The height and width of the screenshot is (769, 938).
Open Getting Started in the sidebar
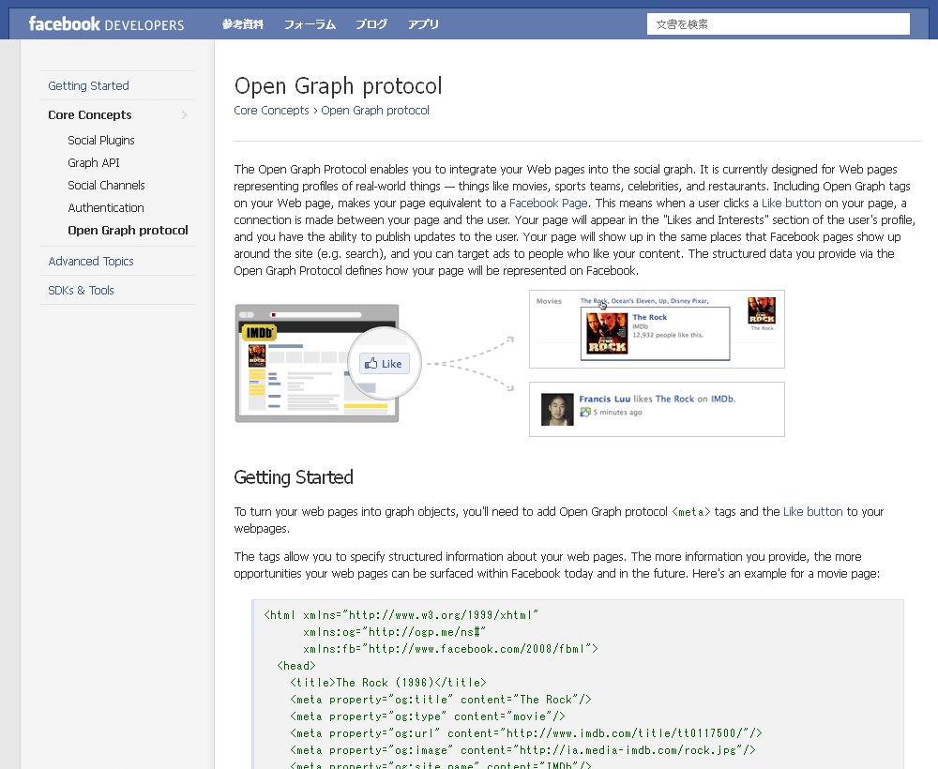[x=88, y=85]
